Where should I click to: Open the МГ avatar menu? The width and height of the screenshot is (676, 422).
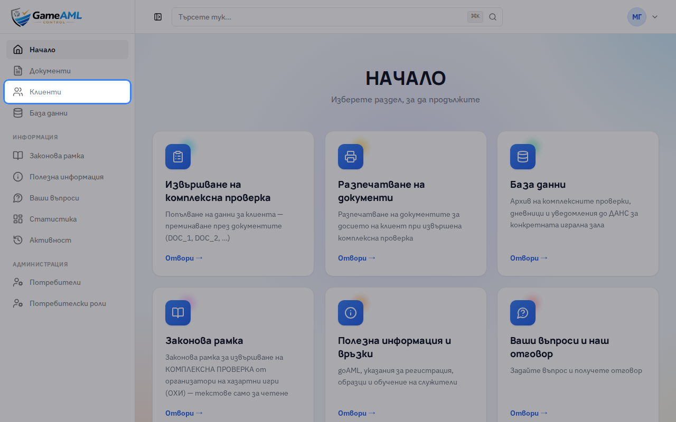point(637,17)
